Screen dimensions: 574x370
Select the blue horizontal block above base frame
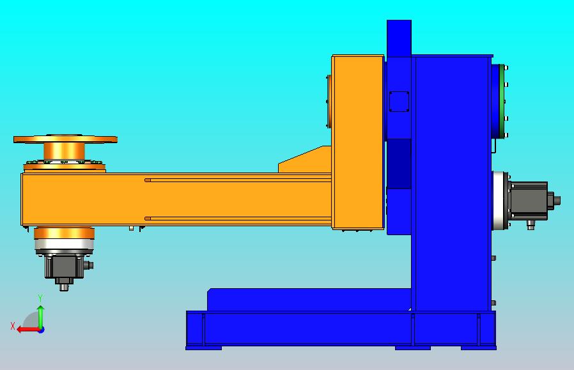pos(309,300)
